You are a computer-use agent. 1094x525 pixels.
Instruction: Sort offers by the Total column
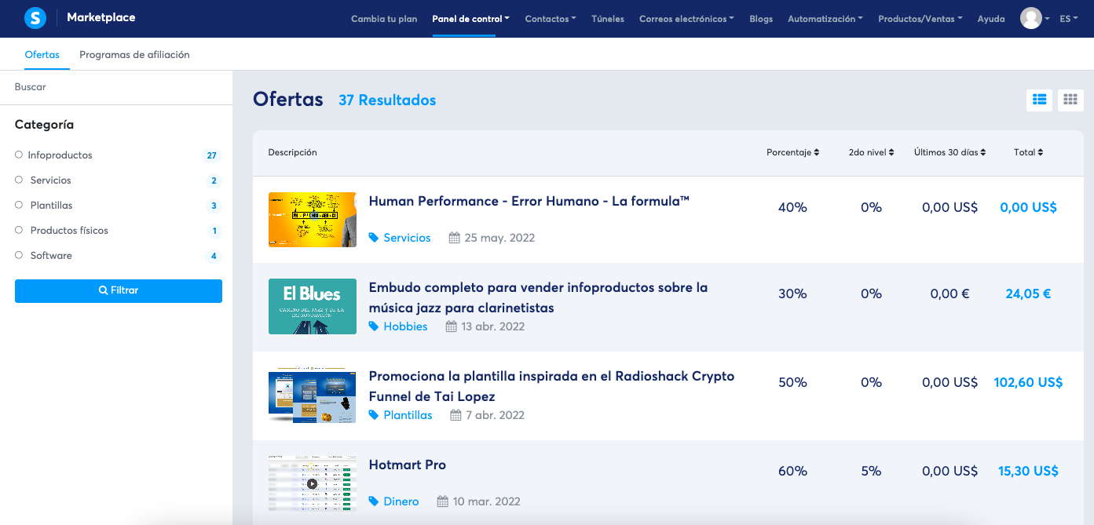[x=1027, y=152]
